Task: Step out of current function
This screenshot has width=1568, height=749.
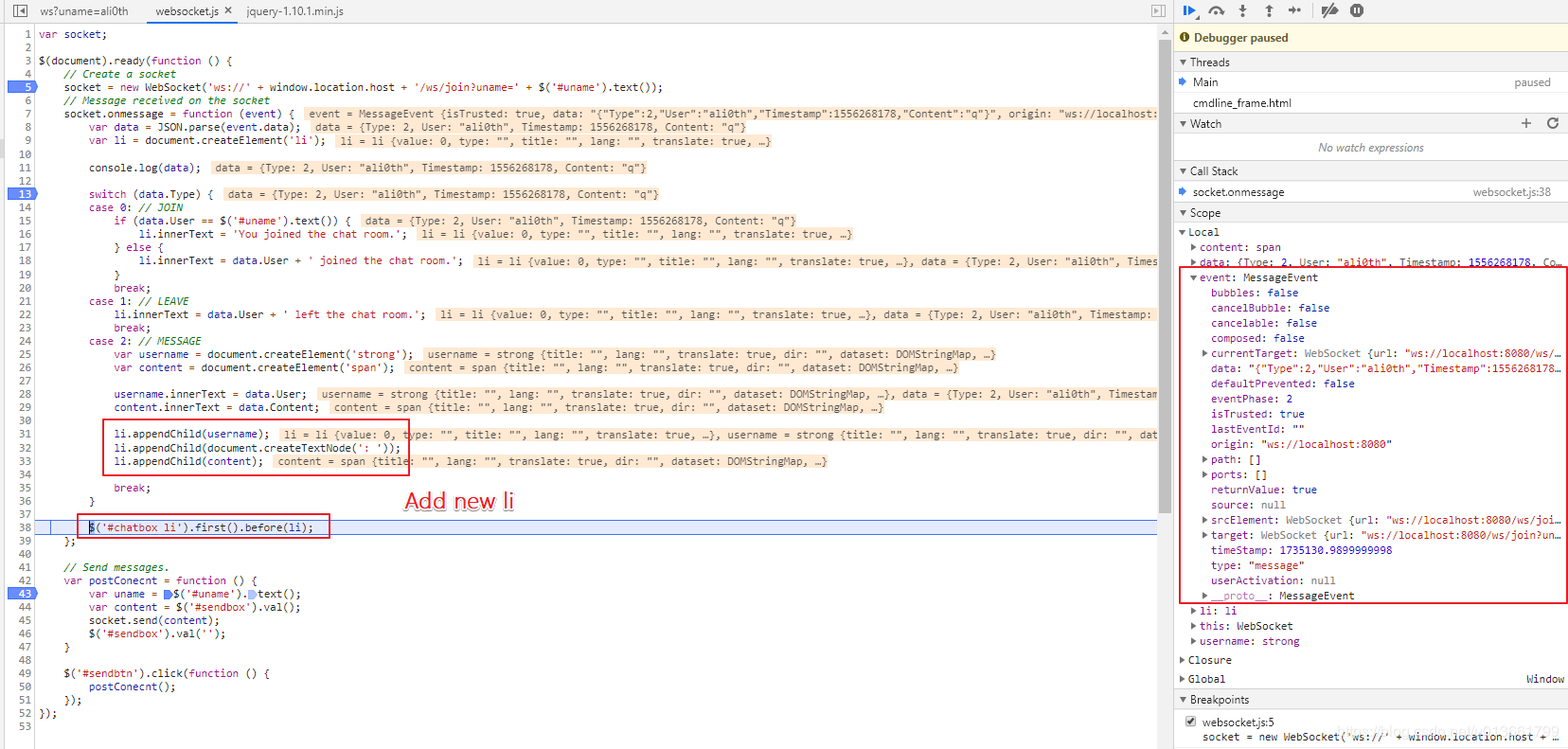Action: (1269, 10)
